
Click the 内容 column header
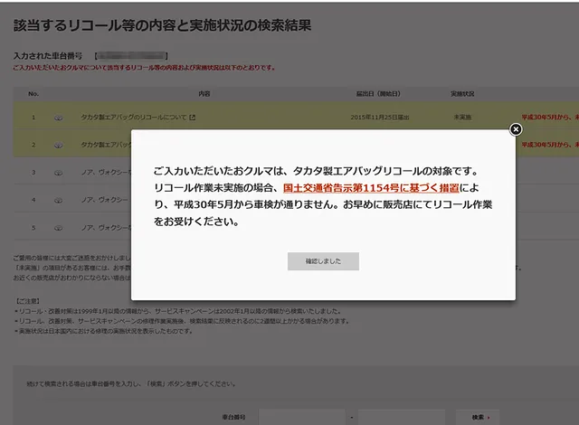(204, 94)
